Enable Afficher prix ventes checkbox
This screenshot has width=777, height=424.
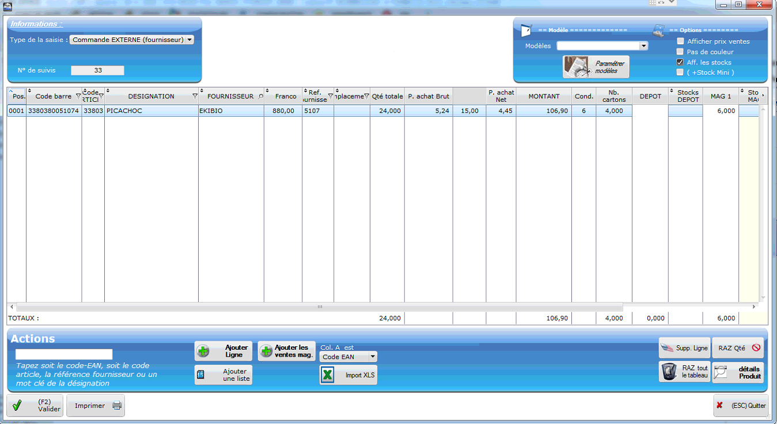pos(680,41)
